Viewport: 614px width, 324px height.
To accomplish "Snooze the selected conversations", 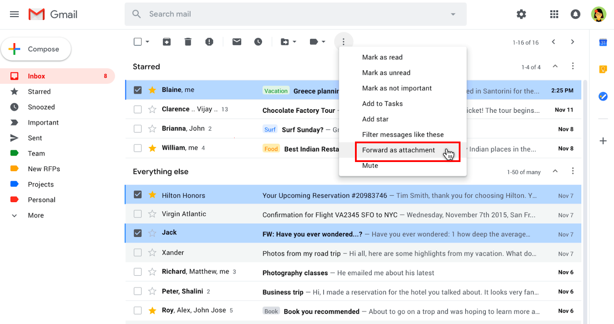I will (258, 41).
